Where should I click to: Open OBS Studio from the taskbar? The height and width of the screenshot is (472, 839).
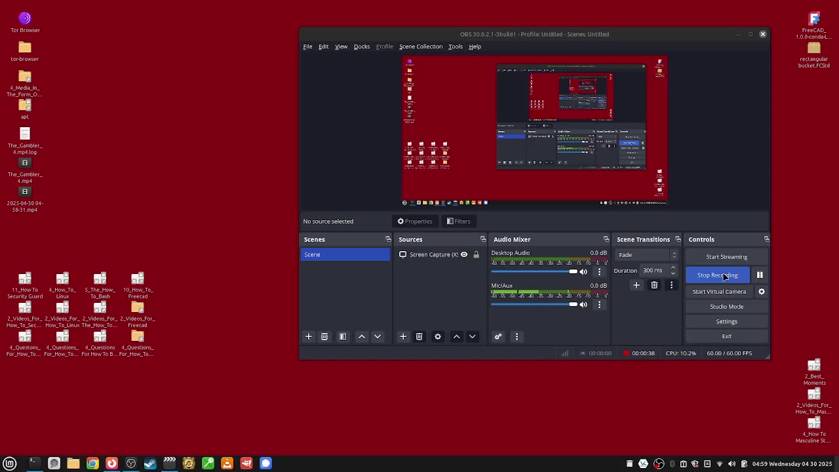point(131,463)
